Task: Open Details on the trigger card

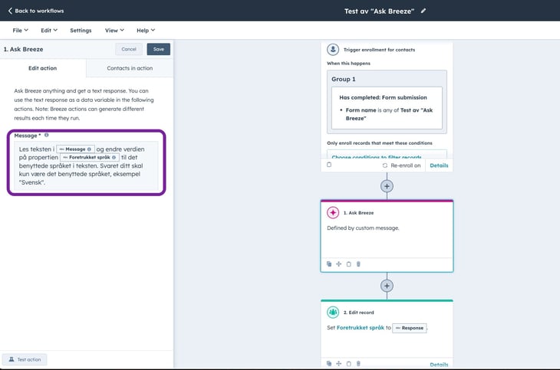Action: [x=439, y=165]
